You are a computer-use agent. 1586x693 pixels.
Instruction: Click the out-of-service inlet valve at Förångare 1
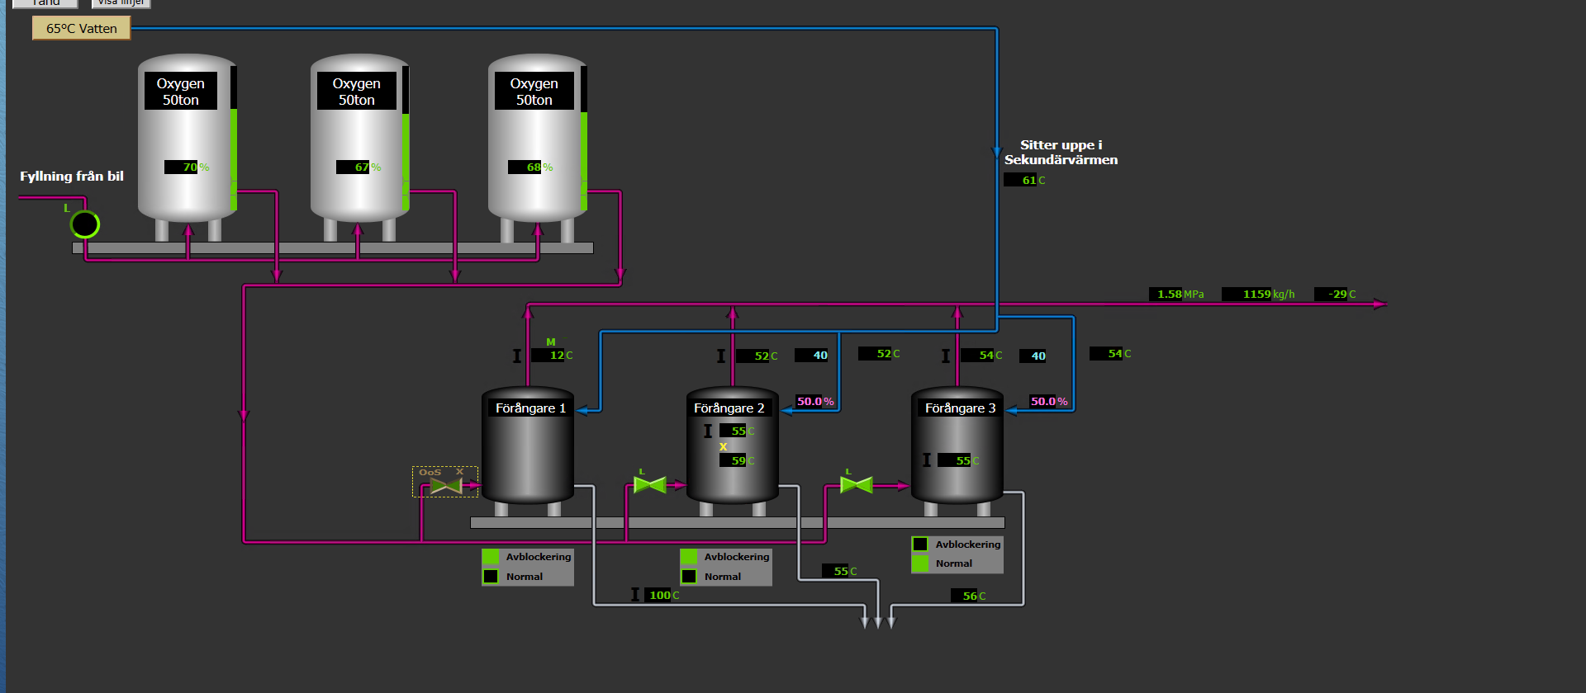446,485
